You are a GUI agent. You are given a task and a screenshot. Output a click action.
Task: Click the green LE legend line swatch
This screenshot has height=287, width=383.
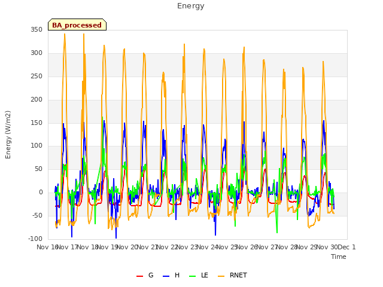[x=193, y=276]
